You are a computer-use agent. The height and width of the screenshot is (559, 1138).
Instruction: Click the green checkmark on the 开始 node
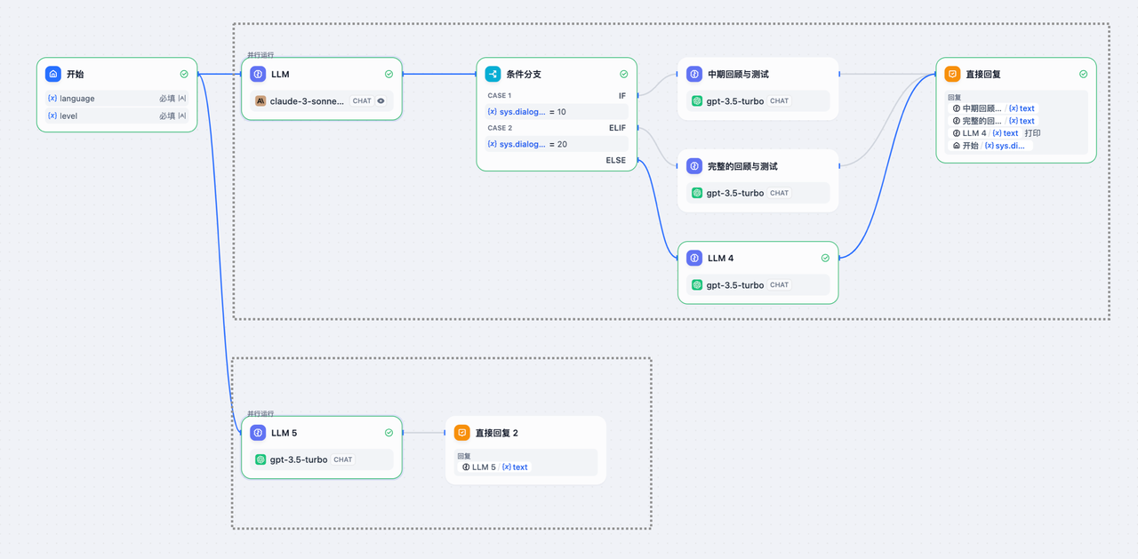click(x=184, y=75)
